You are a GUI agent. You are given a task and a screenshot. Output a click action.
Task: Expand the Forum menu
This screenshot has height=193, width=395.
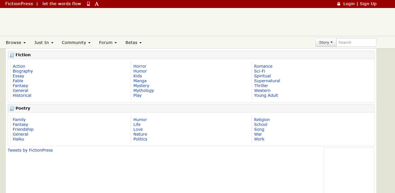(x=108, y=43)
